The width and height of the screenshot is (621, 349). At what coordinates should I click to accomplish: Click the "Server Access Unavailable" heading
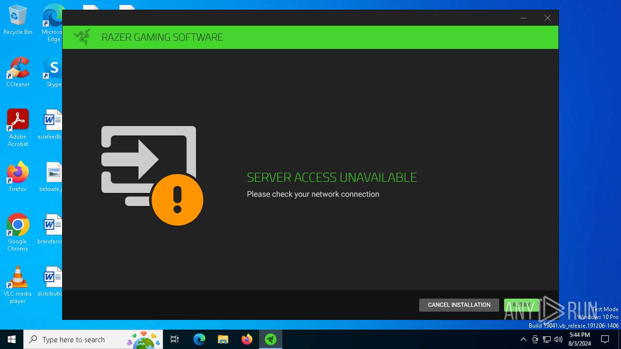coord(332,177)
